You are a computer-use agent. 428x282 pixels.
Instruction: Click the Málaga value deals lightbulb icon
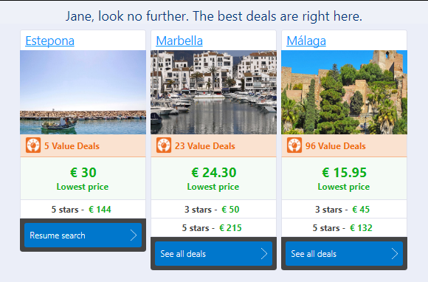294,145
